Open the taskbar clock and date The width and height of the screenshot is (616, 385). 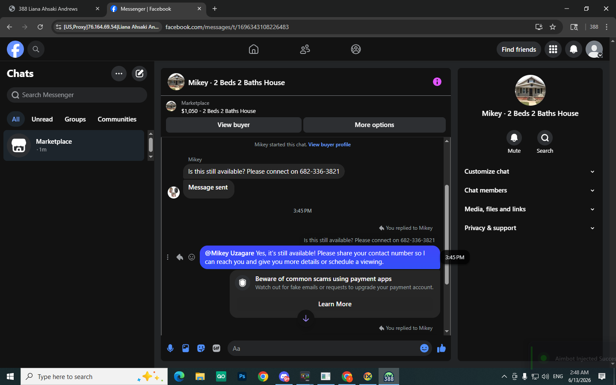coord(580,376)
